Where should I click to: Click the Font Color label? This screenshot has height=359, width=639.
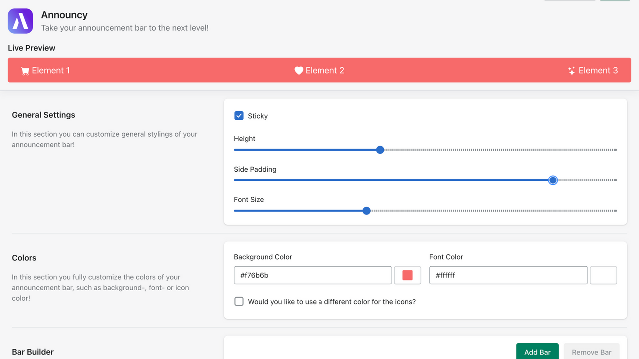(x=446, y=257)
